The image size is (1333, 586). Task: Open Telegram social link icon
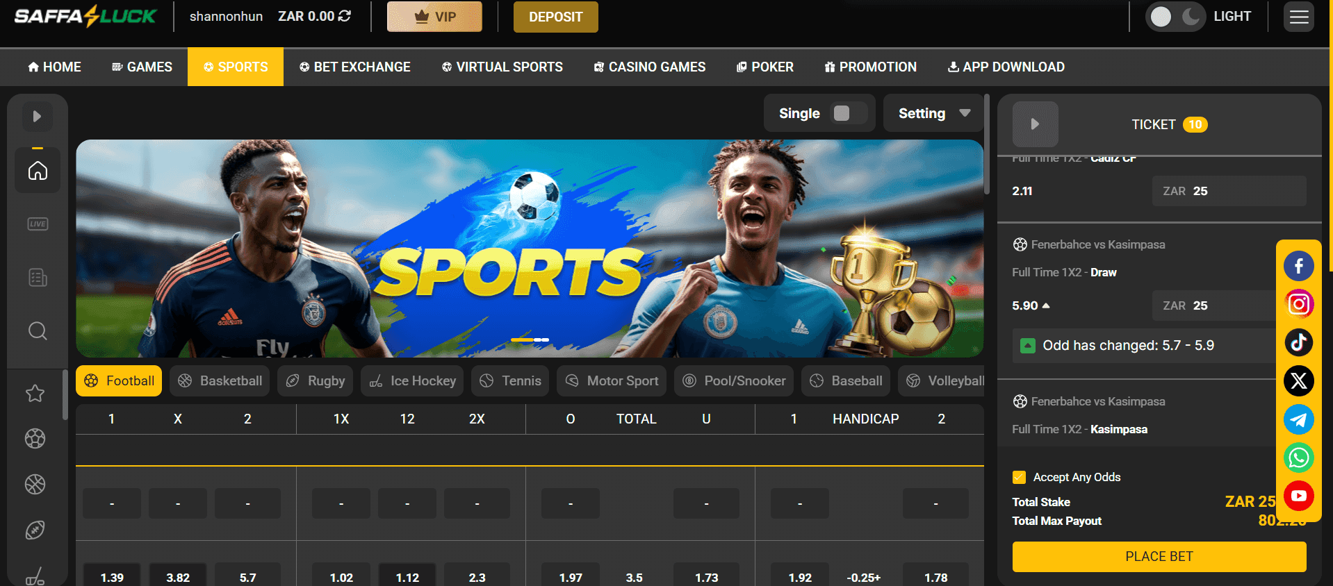pyautogui.click(x=1298, y=419)
